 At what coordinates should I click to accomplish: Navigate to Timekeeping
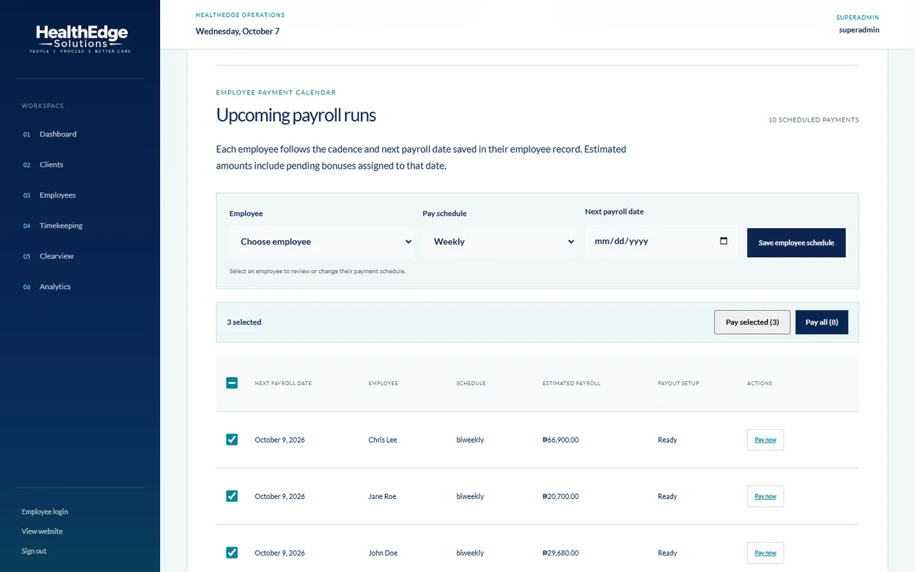[x=61, y=226]
